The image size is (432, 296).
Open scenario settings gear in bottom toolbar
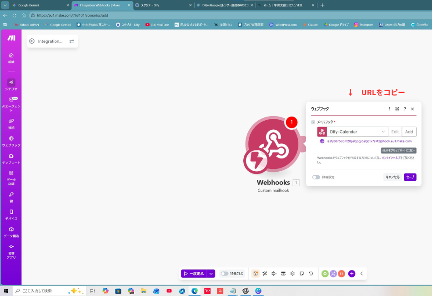[292, 274]
